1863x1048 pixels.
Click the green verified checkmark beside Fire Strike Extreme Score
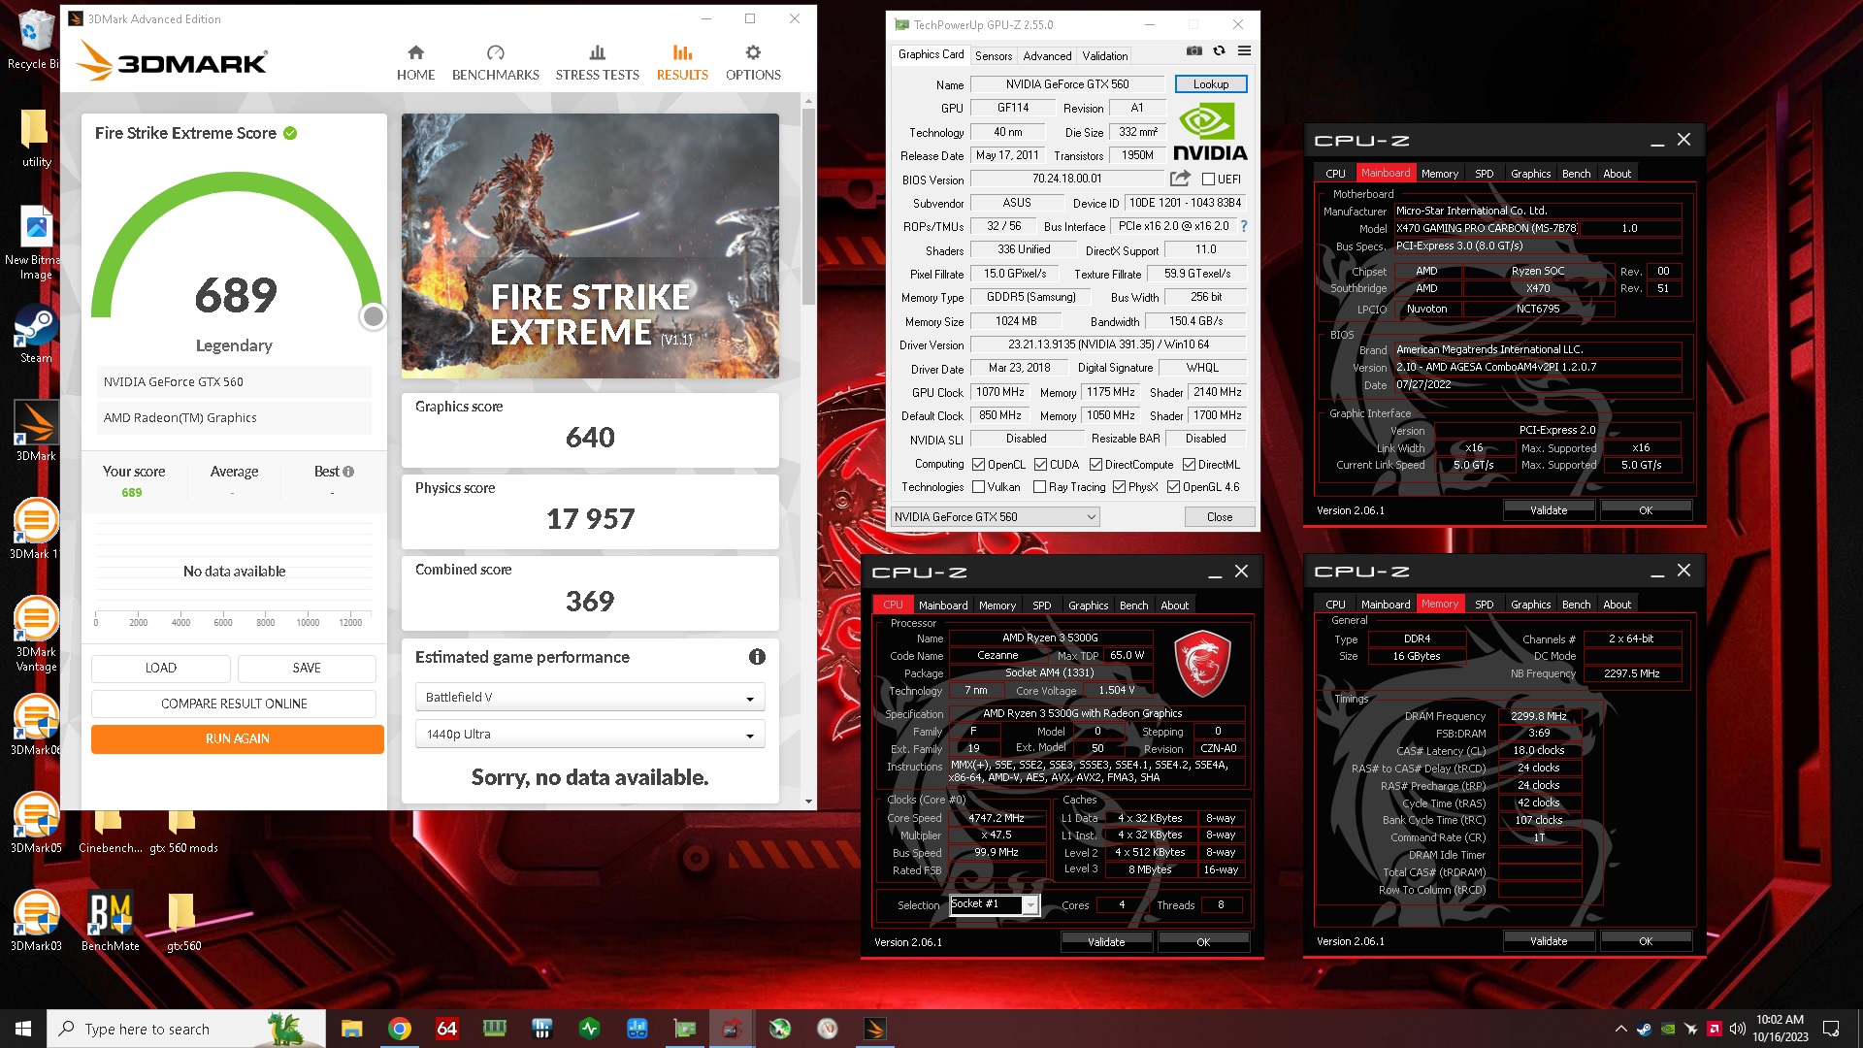pos(290,133)
